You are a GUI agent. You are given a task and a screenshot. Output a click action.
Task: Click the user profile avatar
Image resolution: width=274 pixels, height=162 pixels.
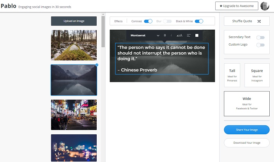click(265, 6)
